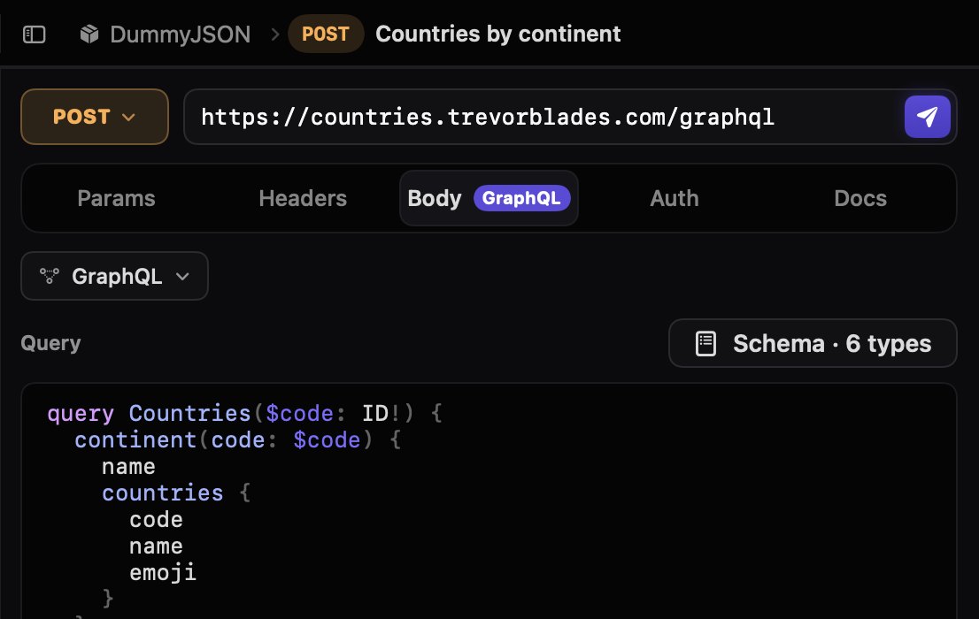Select the Countries by continent request title
The image size is (979, 619).
pos(498,34)
